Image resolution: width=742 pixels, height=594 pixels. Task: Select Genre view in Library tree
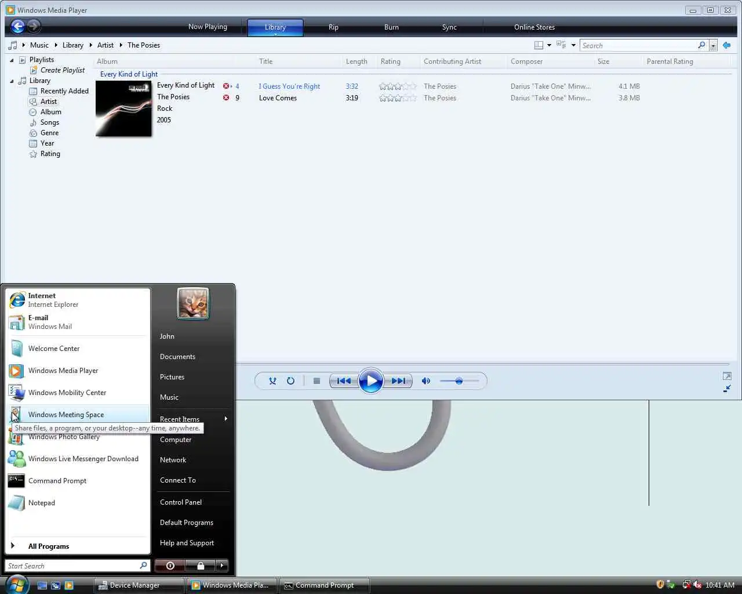pyautogui.click(x=44, y=133)
